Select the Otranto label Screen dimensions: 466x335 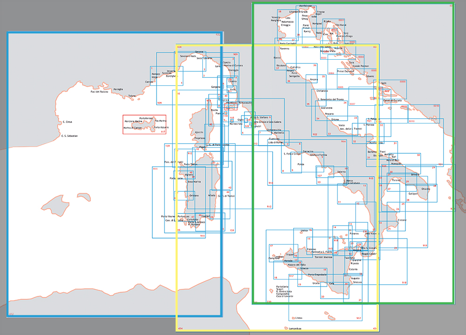(x=425, y=189)
